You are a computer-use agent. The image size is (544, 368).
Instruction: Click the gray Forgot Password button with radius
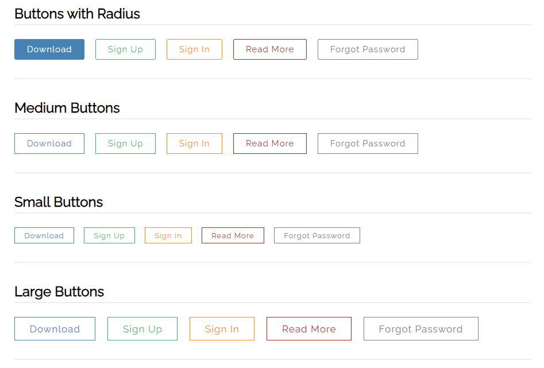click(x=368, y=49)
